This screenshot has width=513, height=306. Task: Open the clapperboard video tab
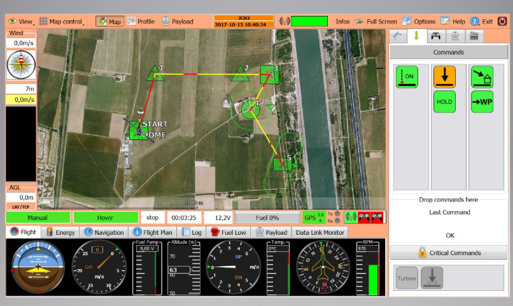click(474, 36)
